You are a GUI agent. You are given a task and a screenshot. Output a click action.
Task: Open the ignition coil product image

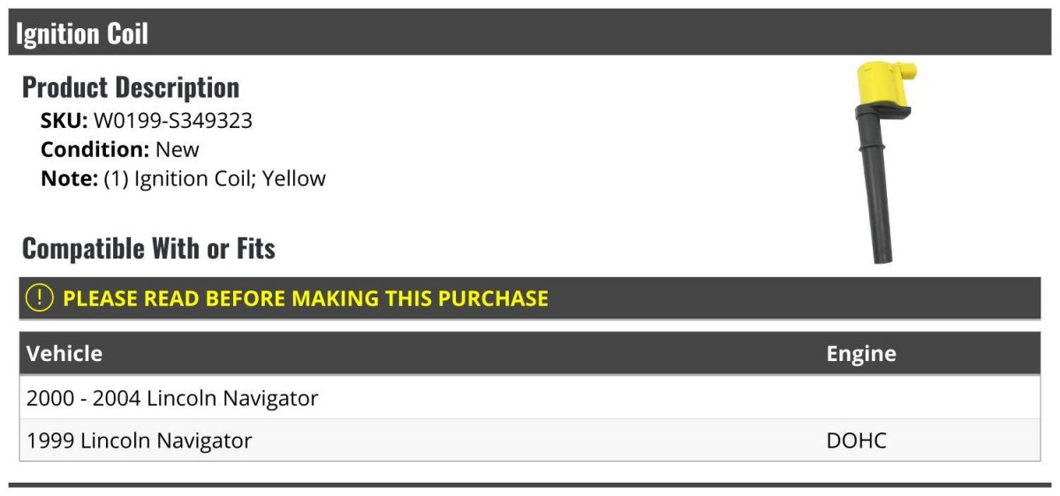(883, 163)
